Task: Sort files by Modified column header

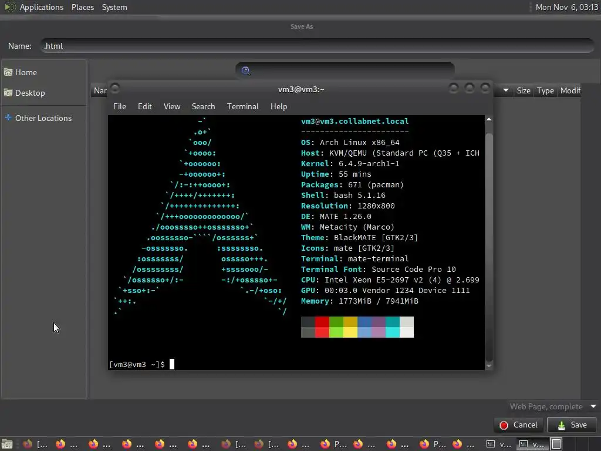Action: [570, 90]
